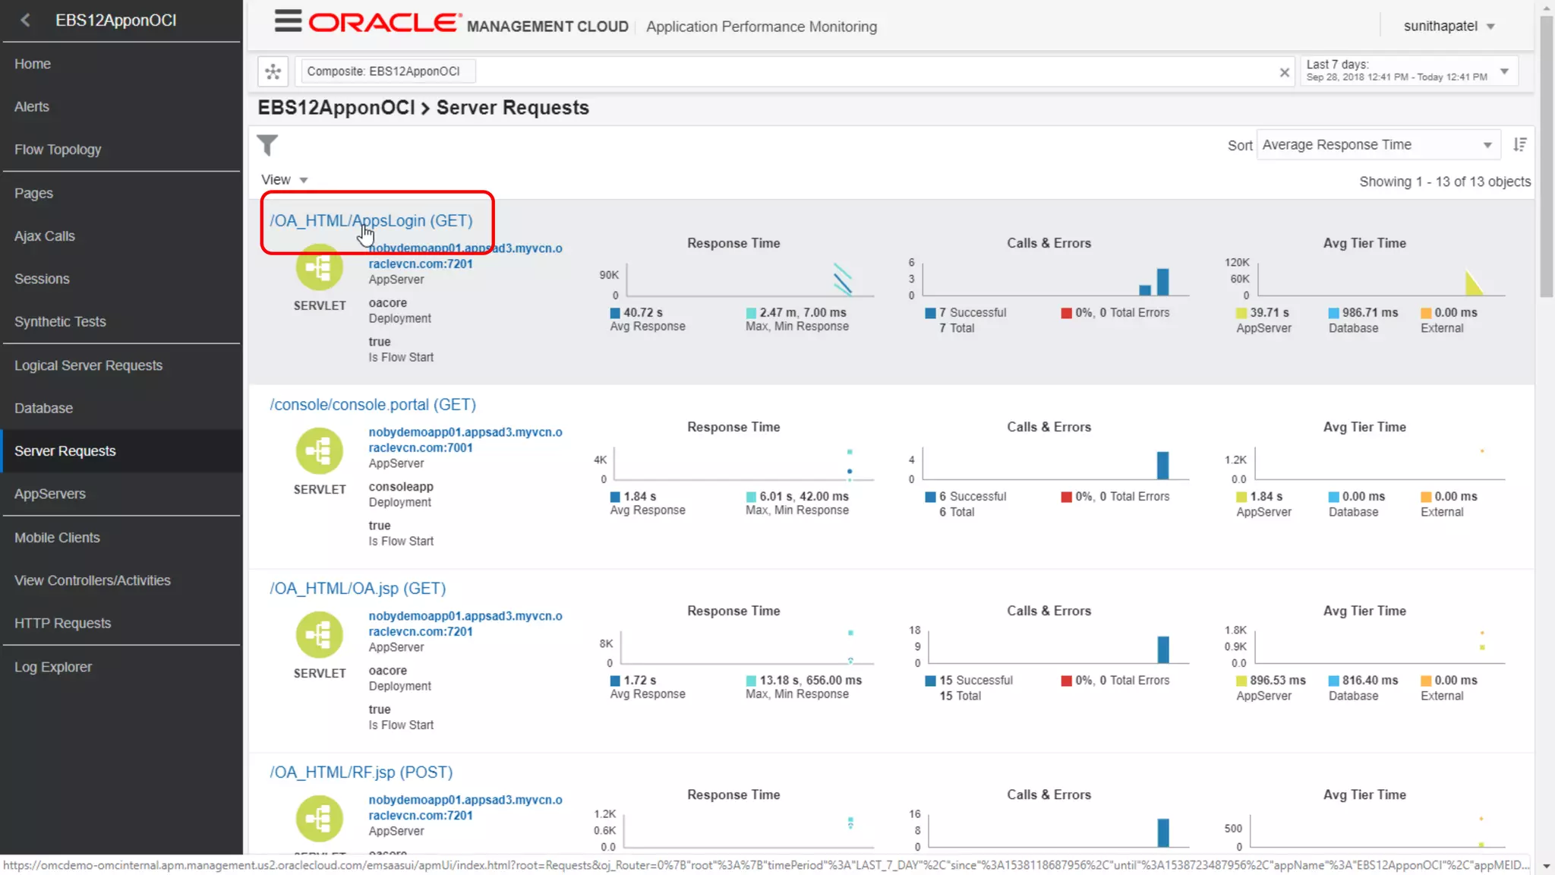Open AppServers section
The image size is (1555, 875).
pos(49,494)
